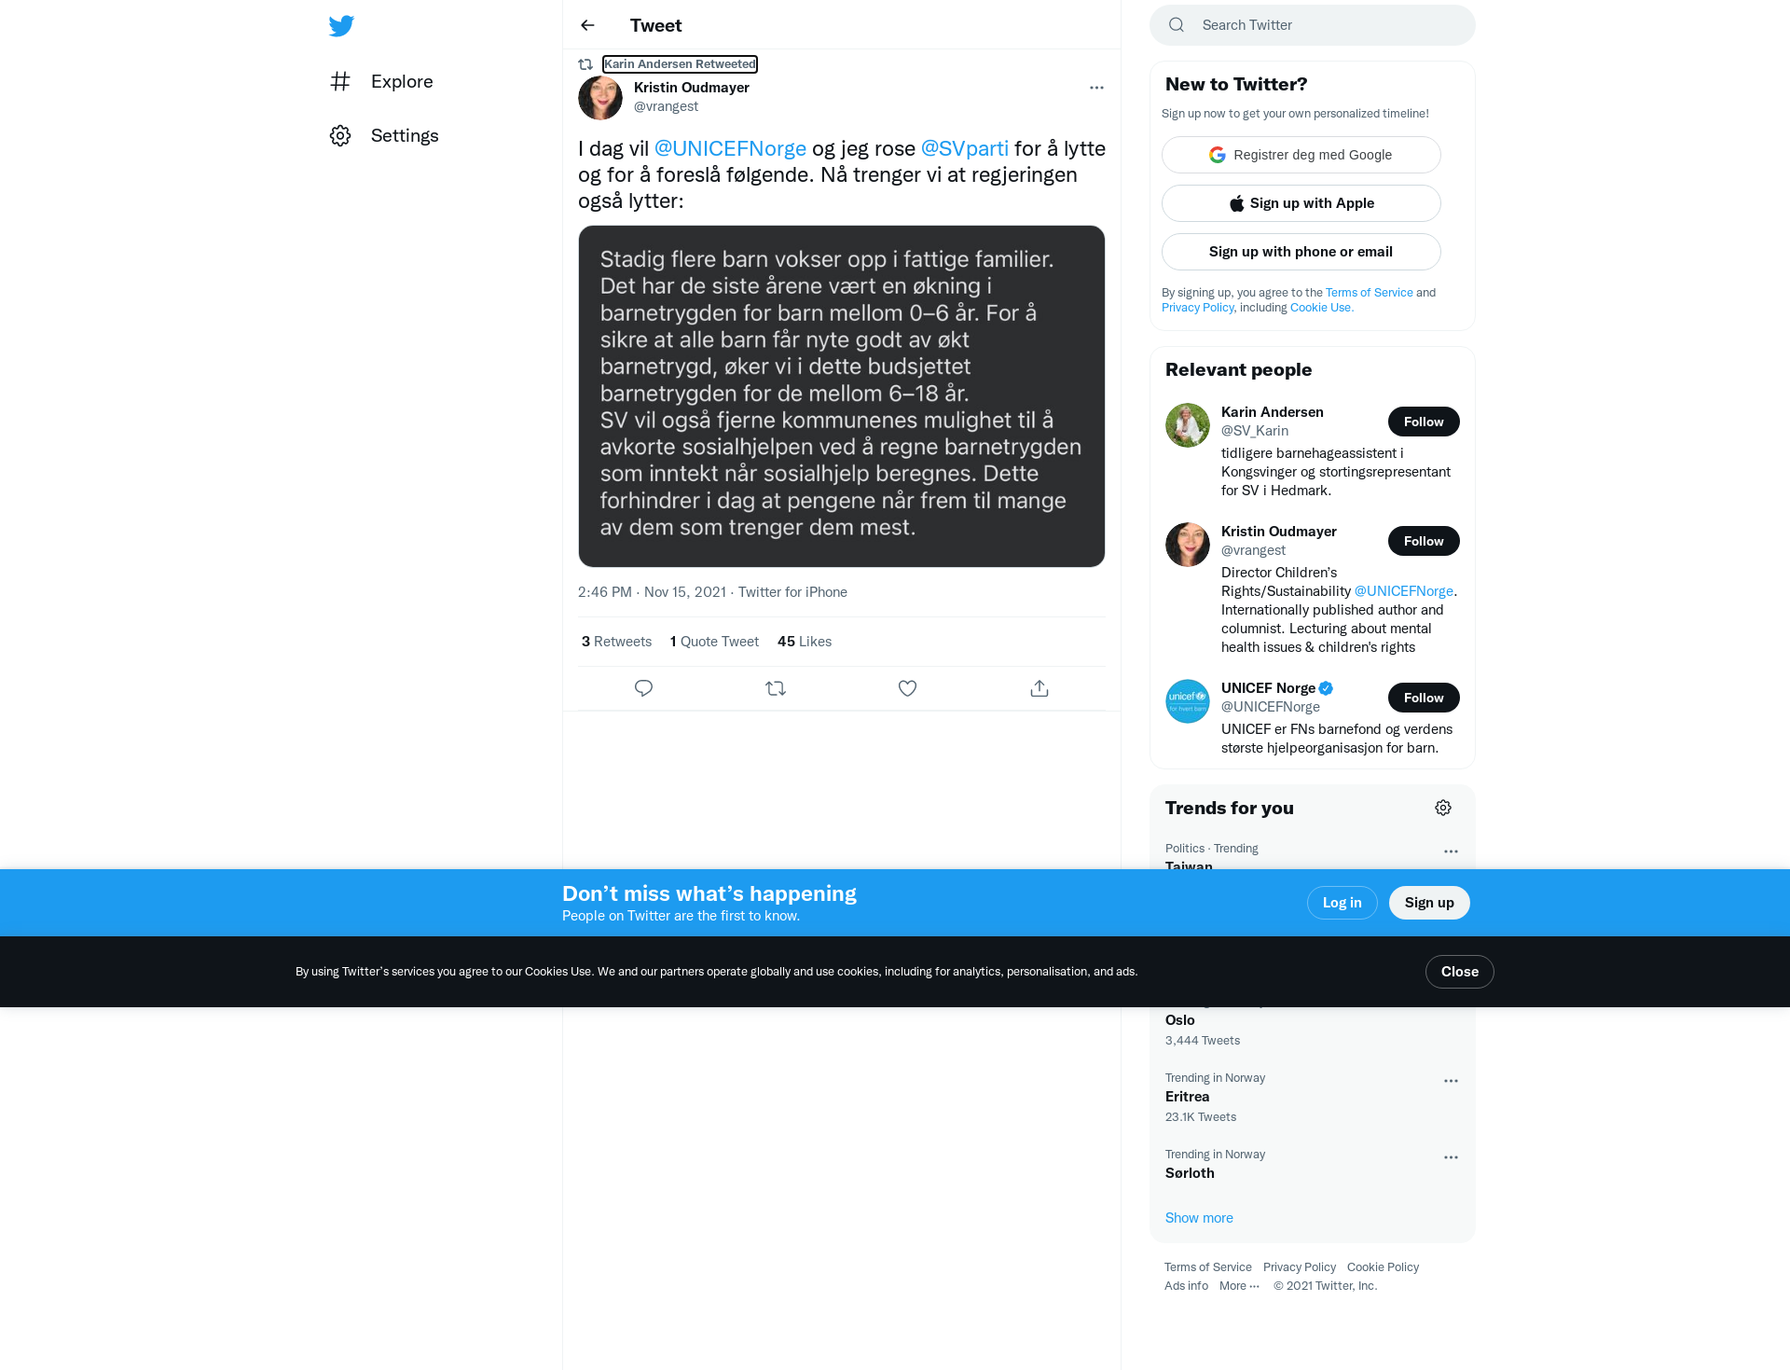Go back using the arrow icon
Viewport: 1790px width, 1370px height.
coord(587,25)
